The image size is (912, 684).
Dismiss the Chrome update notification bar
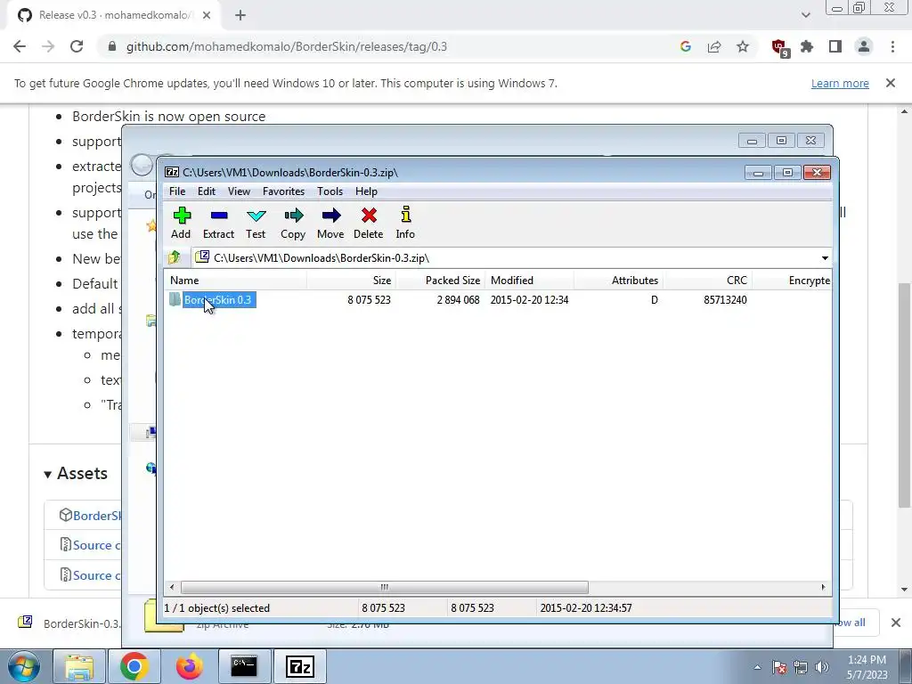pos(891,83)
